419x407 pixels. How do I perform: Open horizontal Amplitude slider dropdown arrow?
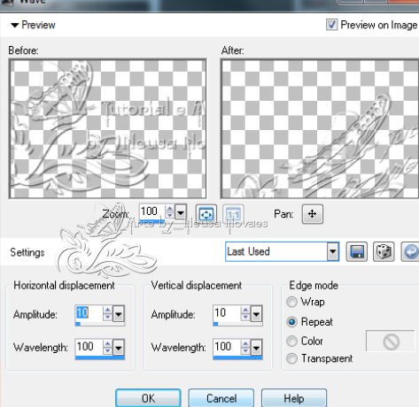click(x=119, y=314)
